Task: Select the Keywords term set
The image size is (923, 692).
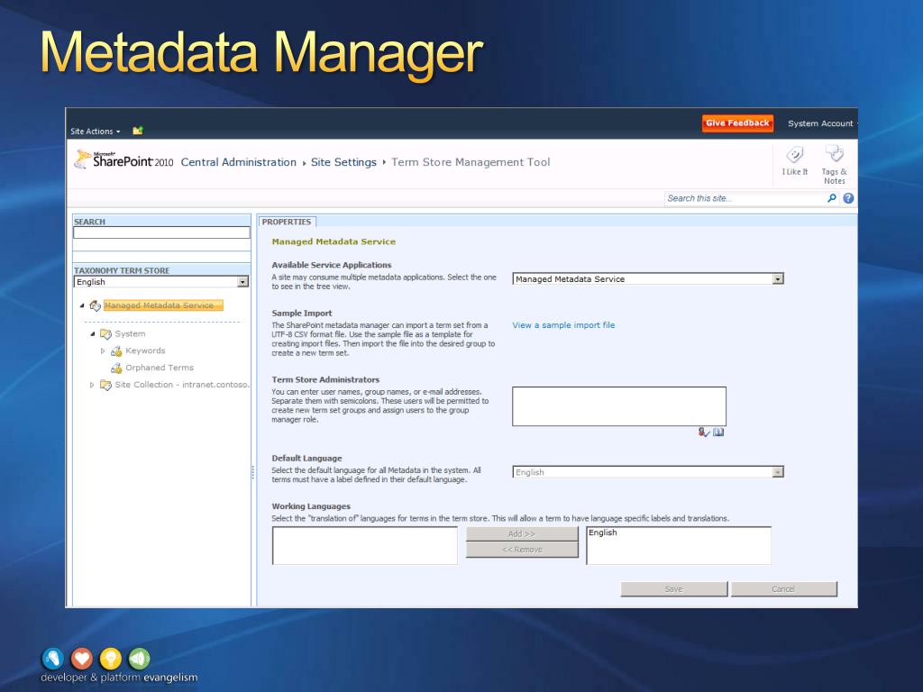Action: pyautogui.click(x=145, y=351)
